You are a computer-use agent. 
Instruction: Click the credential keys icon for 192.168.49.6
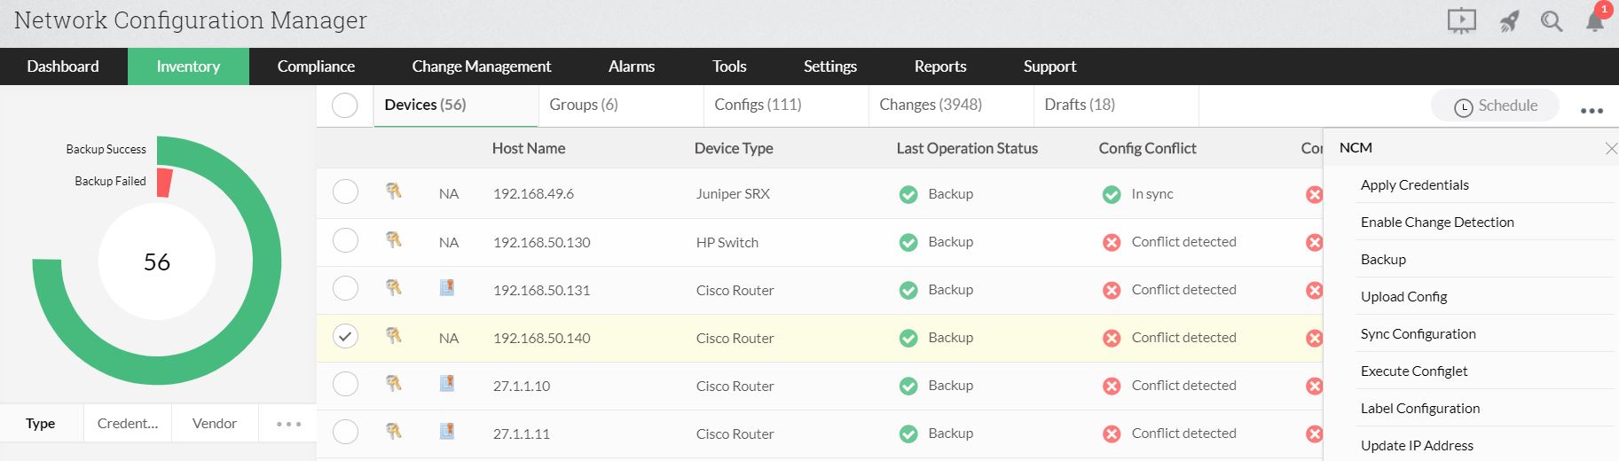(394, 191)
